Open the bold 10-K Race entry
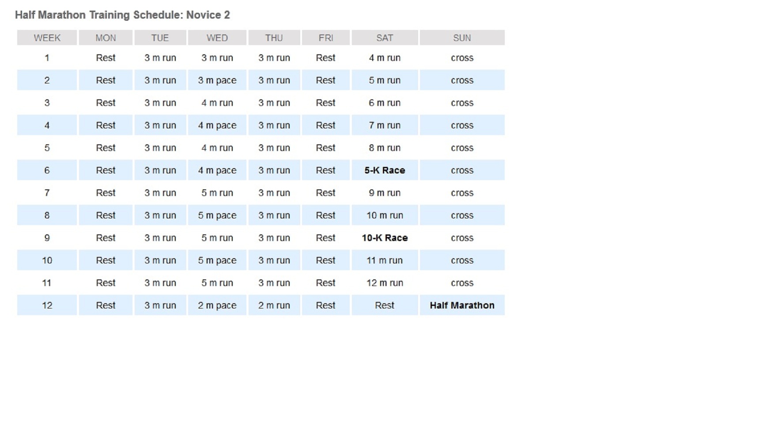The width and height of the screenshot is (763, 429). (385, 238)
